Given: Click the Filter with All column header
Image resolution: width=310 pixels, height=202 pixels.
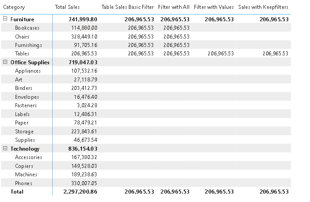Looking at the screenshot, I should click(174, 7).
